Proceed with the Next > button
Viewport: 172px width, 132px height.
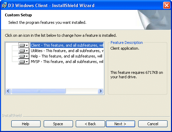(120, 124)
